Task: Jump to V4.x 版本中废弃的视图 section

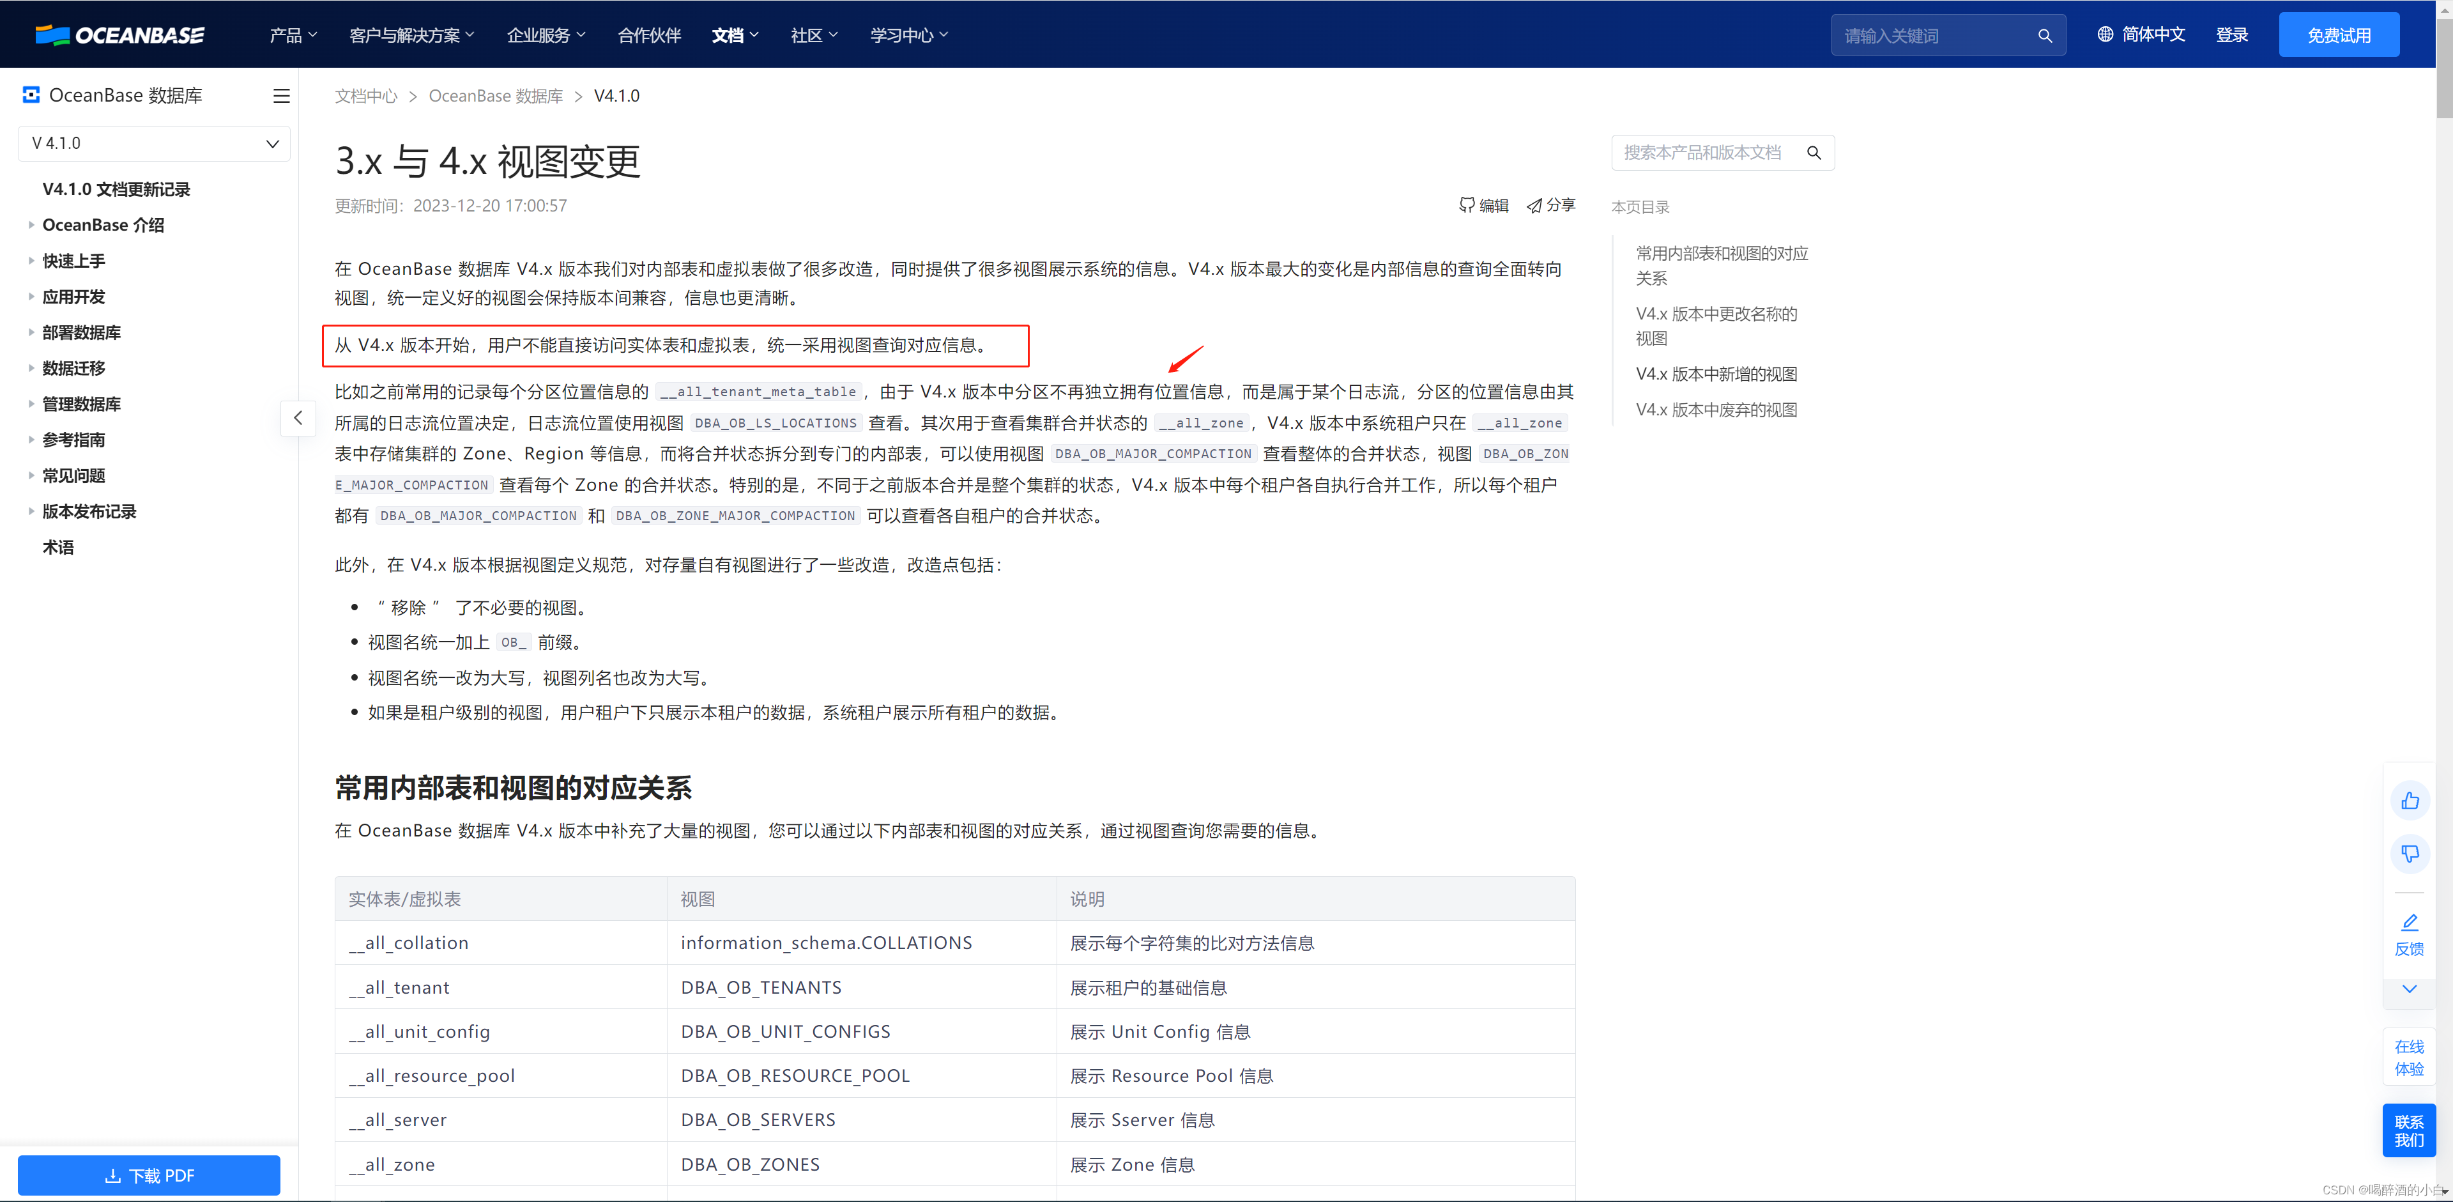Action: (x=1716, y=410)
